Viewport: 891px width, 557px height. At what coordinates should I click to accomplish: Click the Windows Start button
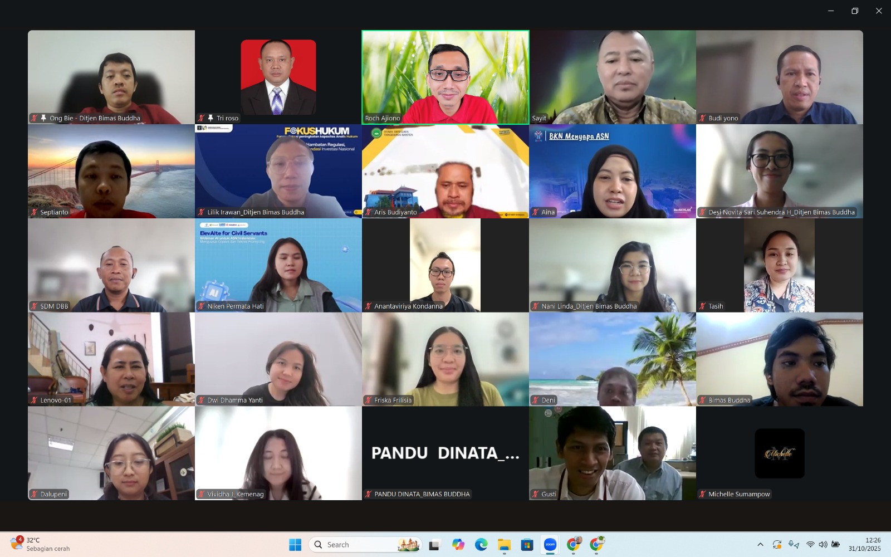(295, 545)
